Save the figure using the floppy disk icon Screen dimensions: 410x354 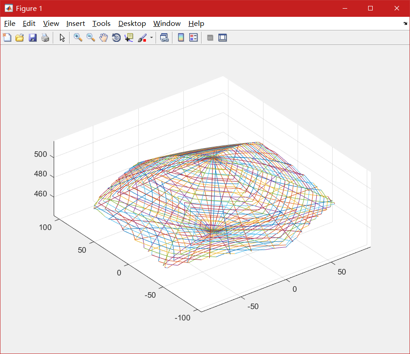coord(32,38)
